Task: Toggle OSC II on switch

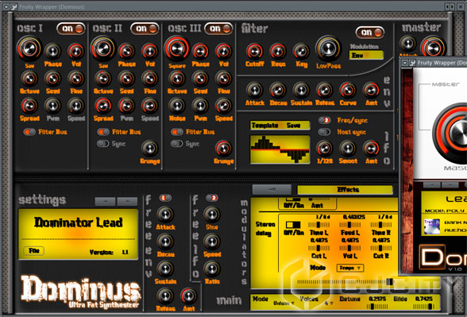Action: pyautogui.click(x=145, y=29)
